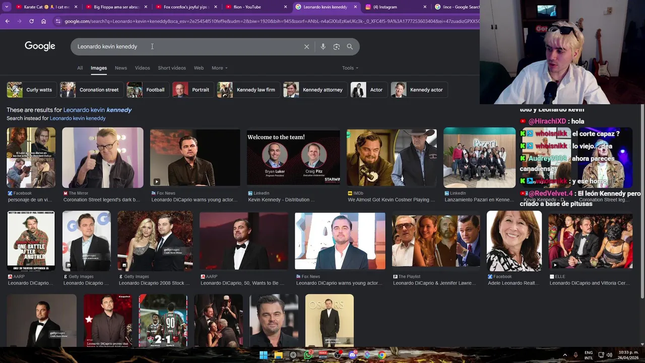Image resolution: width=645 pixels, height=363 pixels.
Task: Open the tab search dropdown at top-left
Action: (x=7, y=7)
